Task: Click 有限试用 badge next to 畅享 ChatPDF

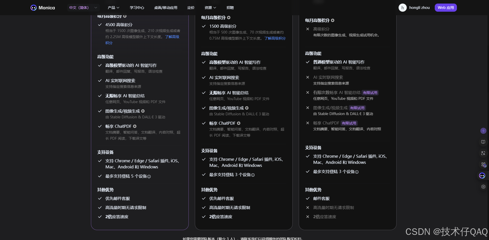Action: 349,123
